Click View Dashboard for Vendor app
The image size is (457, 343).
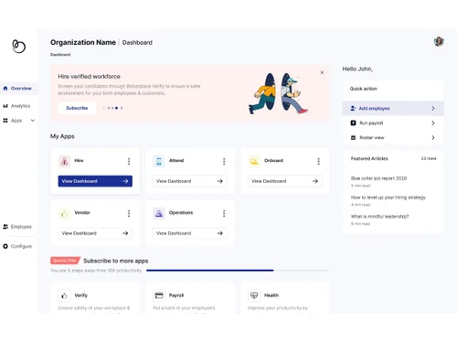95,233
